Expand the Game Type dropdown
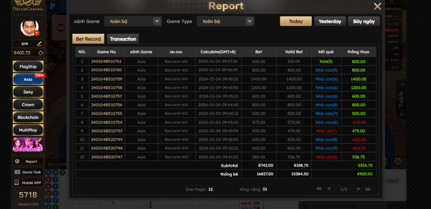The width and height of the screenshot is (431, 209). click(249, 21)
